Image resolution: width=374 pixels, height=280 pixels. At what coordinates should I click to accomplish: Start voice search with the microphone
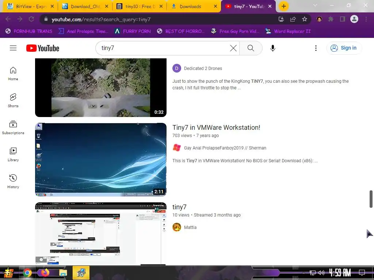(x=272, y=48)
